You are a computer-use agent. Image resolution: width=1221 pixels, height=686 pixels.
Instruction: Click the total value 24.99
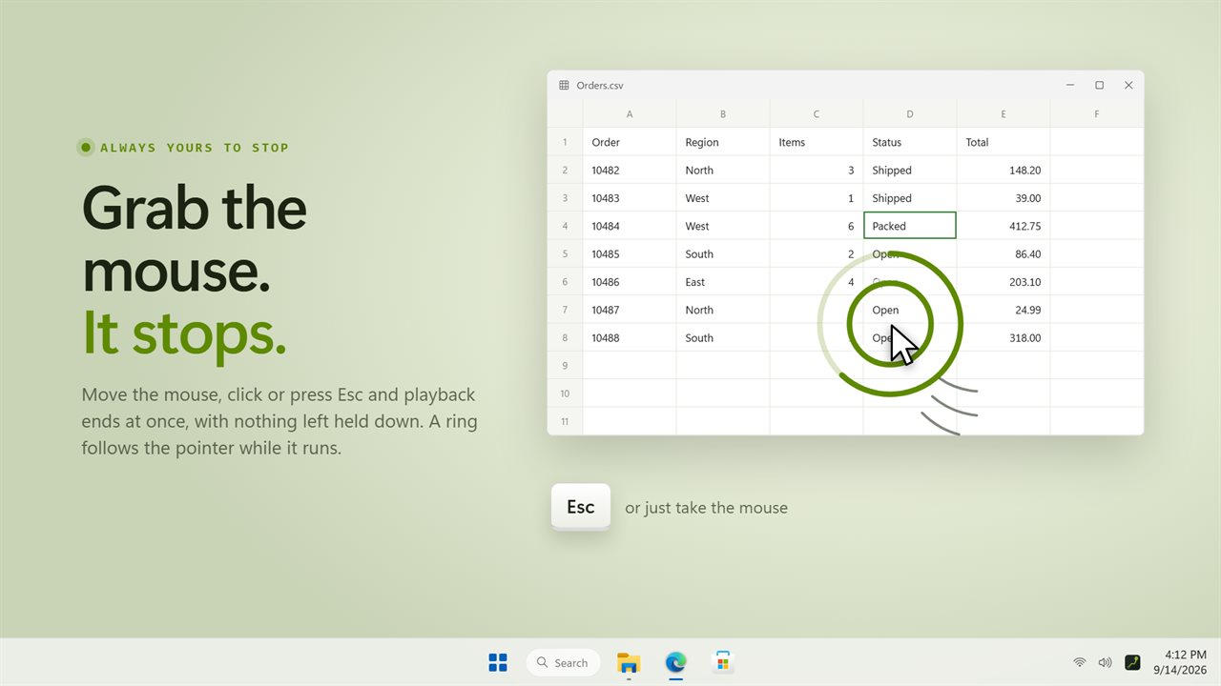pos(1004,310)
